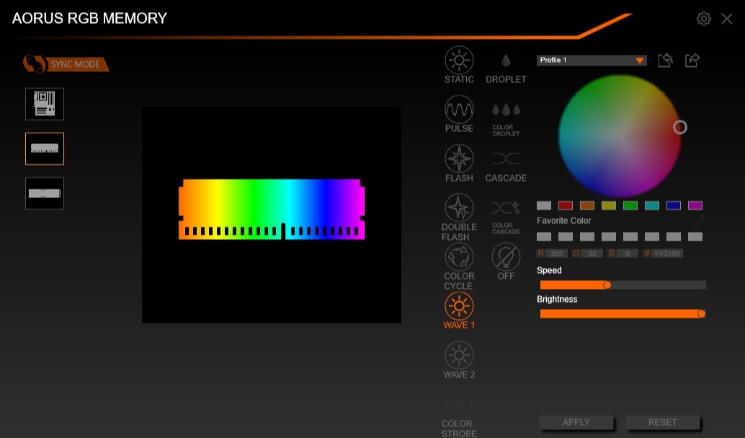Select the graphics card device thumbnail
This screenshot has height=438, width=745.
coord(45,193)
